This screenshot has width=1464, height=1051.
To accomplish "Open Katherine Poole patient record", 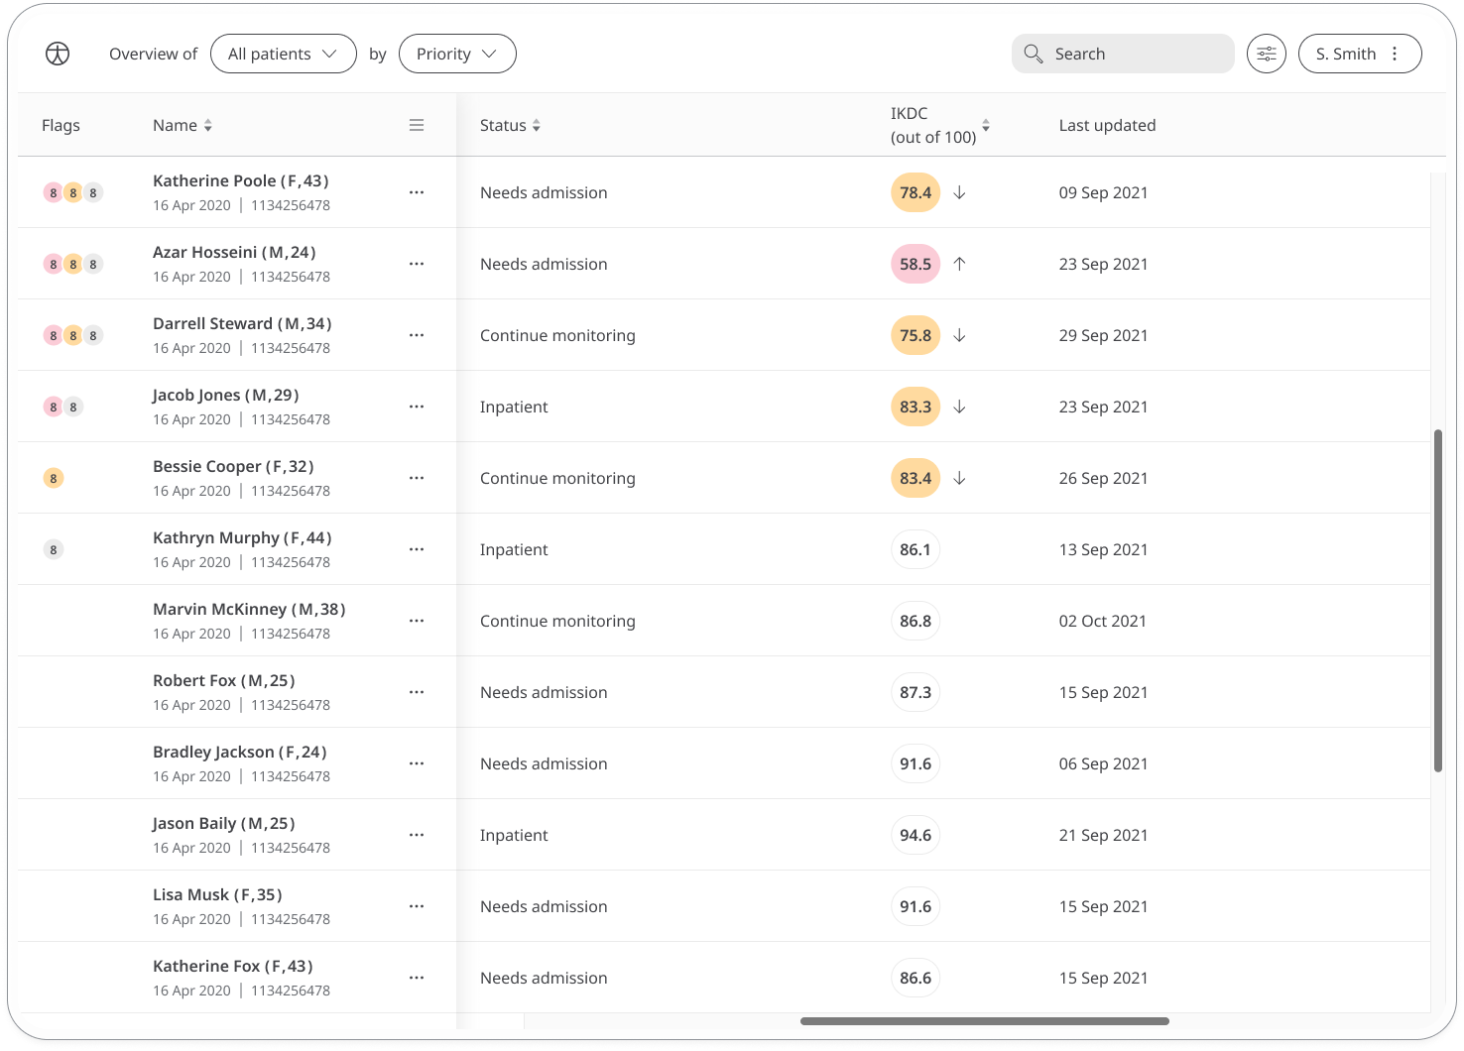I will click(x=240, y=180).
